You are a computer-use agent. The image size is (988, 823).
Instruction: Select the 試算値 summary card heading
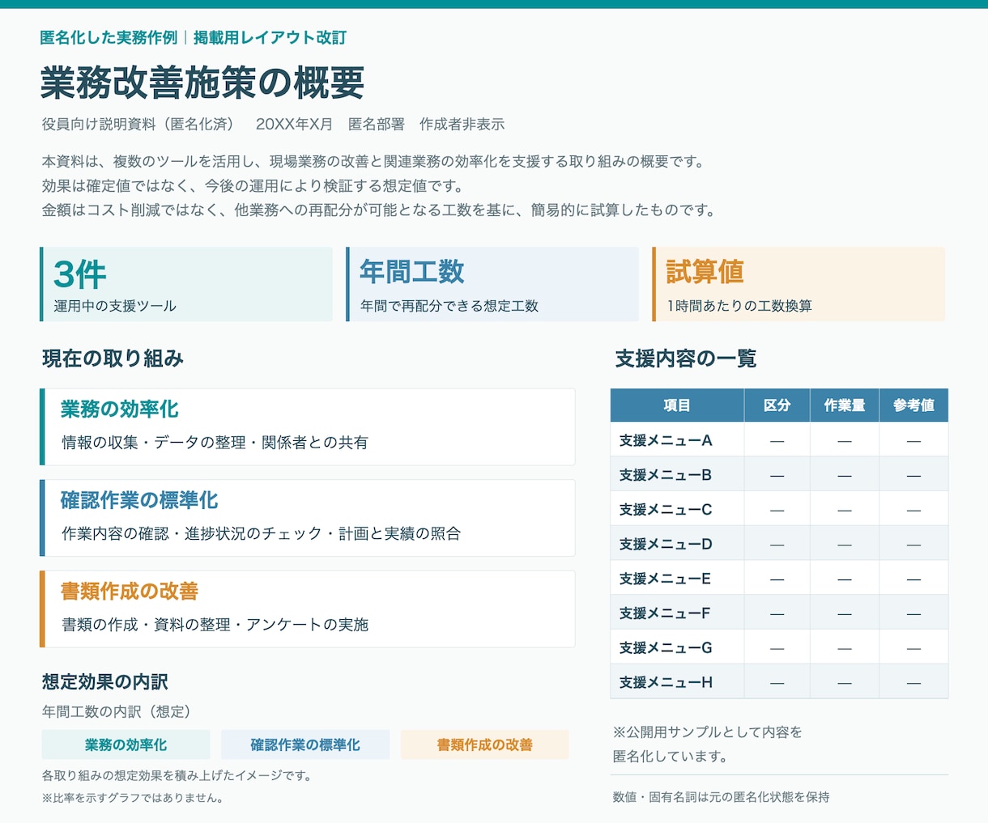[705, 272]
